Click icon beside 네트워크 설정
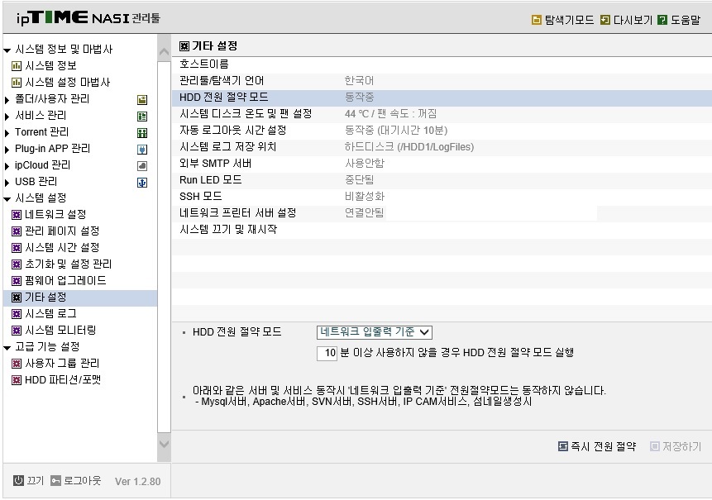Screen dimensions: 712x500 (x=17, y=215)
